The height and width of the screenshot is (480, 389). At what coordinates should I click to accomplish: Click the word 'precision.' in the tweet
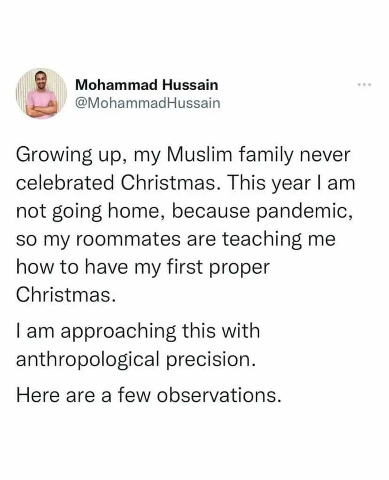pos(211,359)
